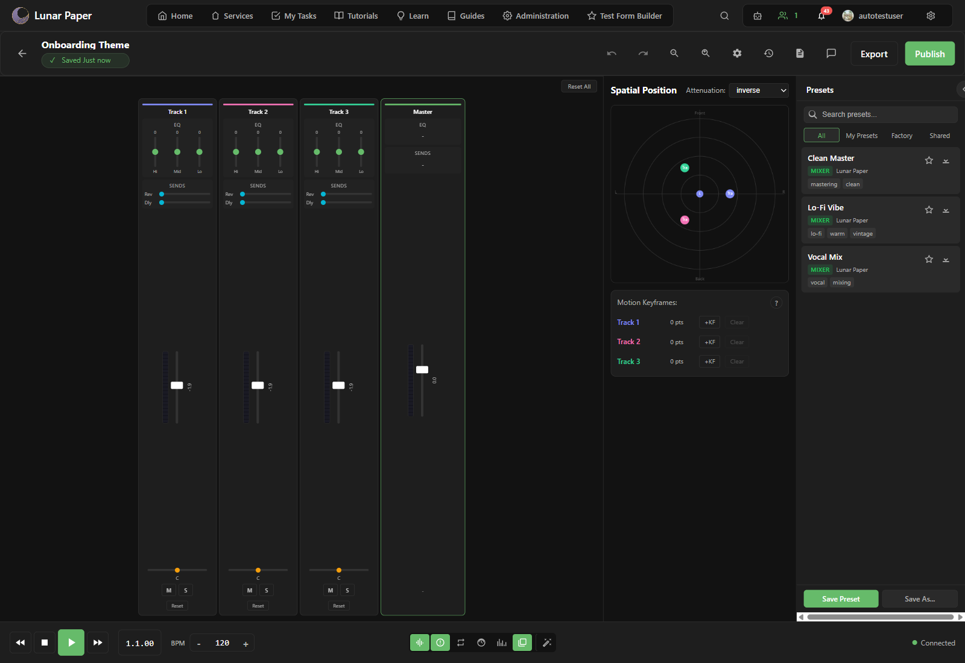965x663 pixels.
Task: Download the Vocal Mix preset
Action: 946,259
